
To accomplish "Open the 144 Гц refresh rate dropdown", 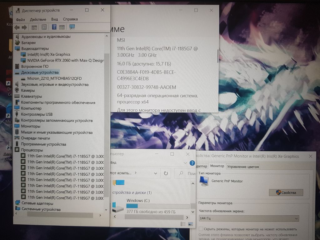I will [249, 218].
